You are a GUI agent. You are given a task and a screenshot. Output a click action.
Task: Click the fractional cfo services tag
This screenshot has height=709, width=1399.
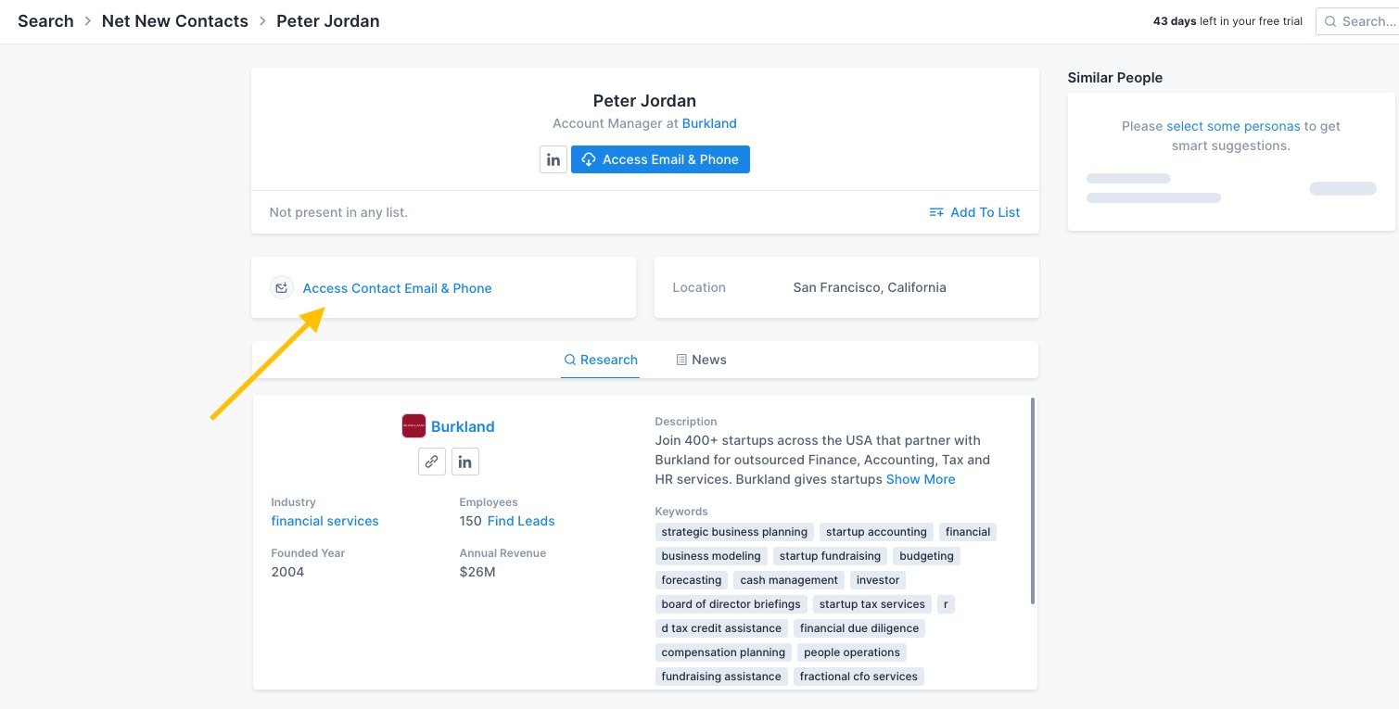858,677
